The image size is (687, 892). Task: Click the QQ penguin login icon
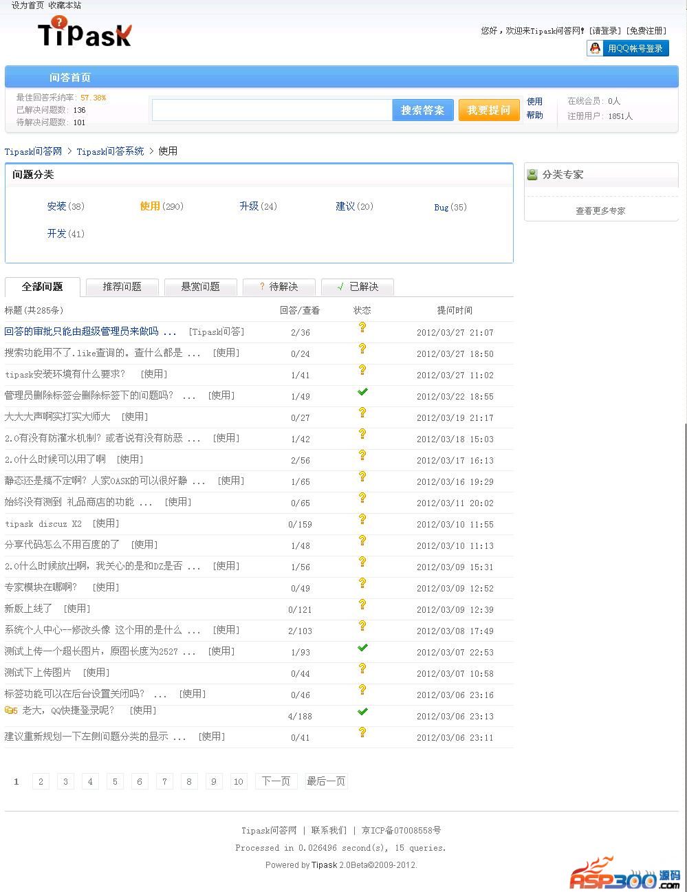(x=596, y=48)
